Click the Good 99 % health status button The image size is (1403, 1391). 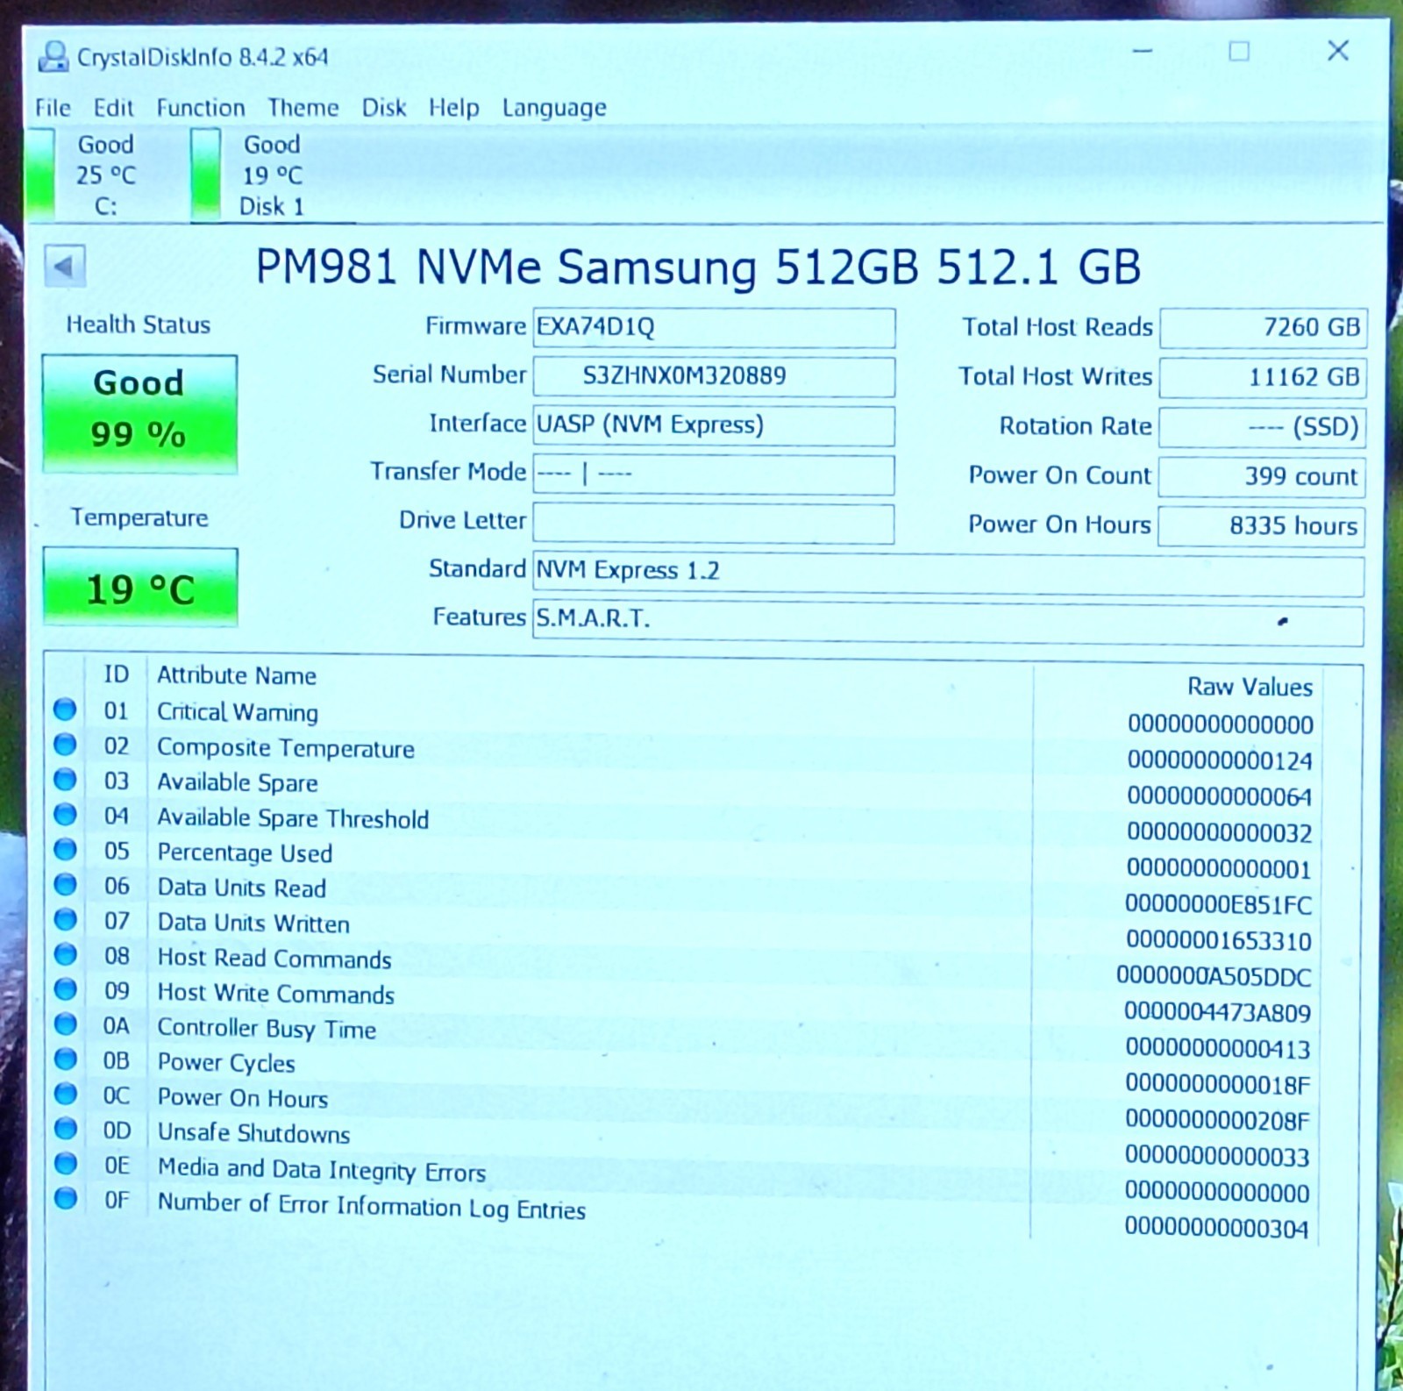tap(139, 413)
